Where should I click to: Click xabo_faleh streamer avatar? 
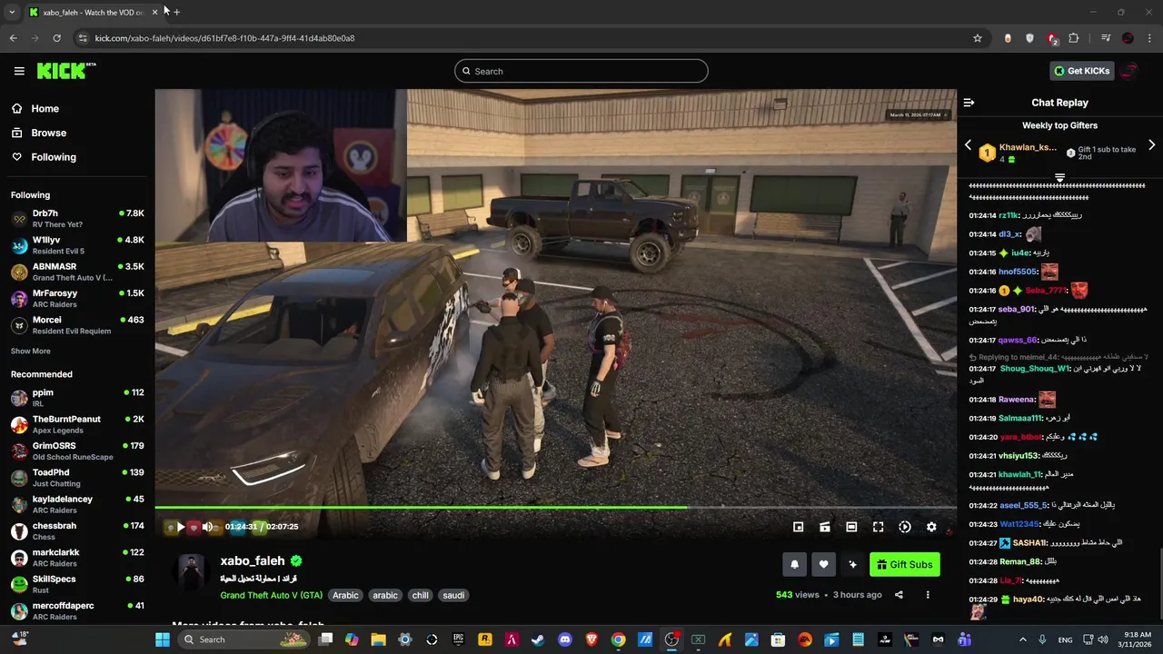[x=191, y=571]
